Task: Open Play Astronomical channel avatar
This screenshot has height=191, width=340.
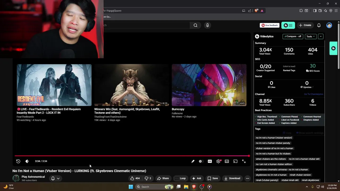Action: click(16, 178)
